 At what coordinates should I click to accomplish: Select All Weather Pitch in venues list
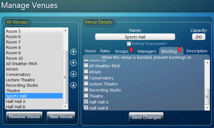click(x=34, y=64)
